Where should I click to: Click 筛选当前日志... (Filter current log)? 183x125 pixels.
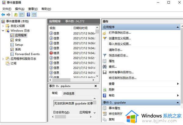(x=118, y=55)
